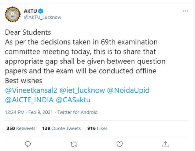195x151 pixels.
Task: Retweet using the retweet arrows icon
Action: (74, 143)
